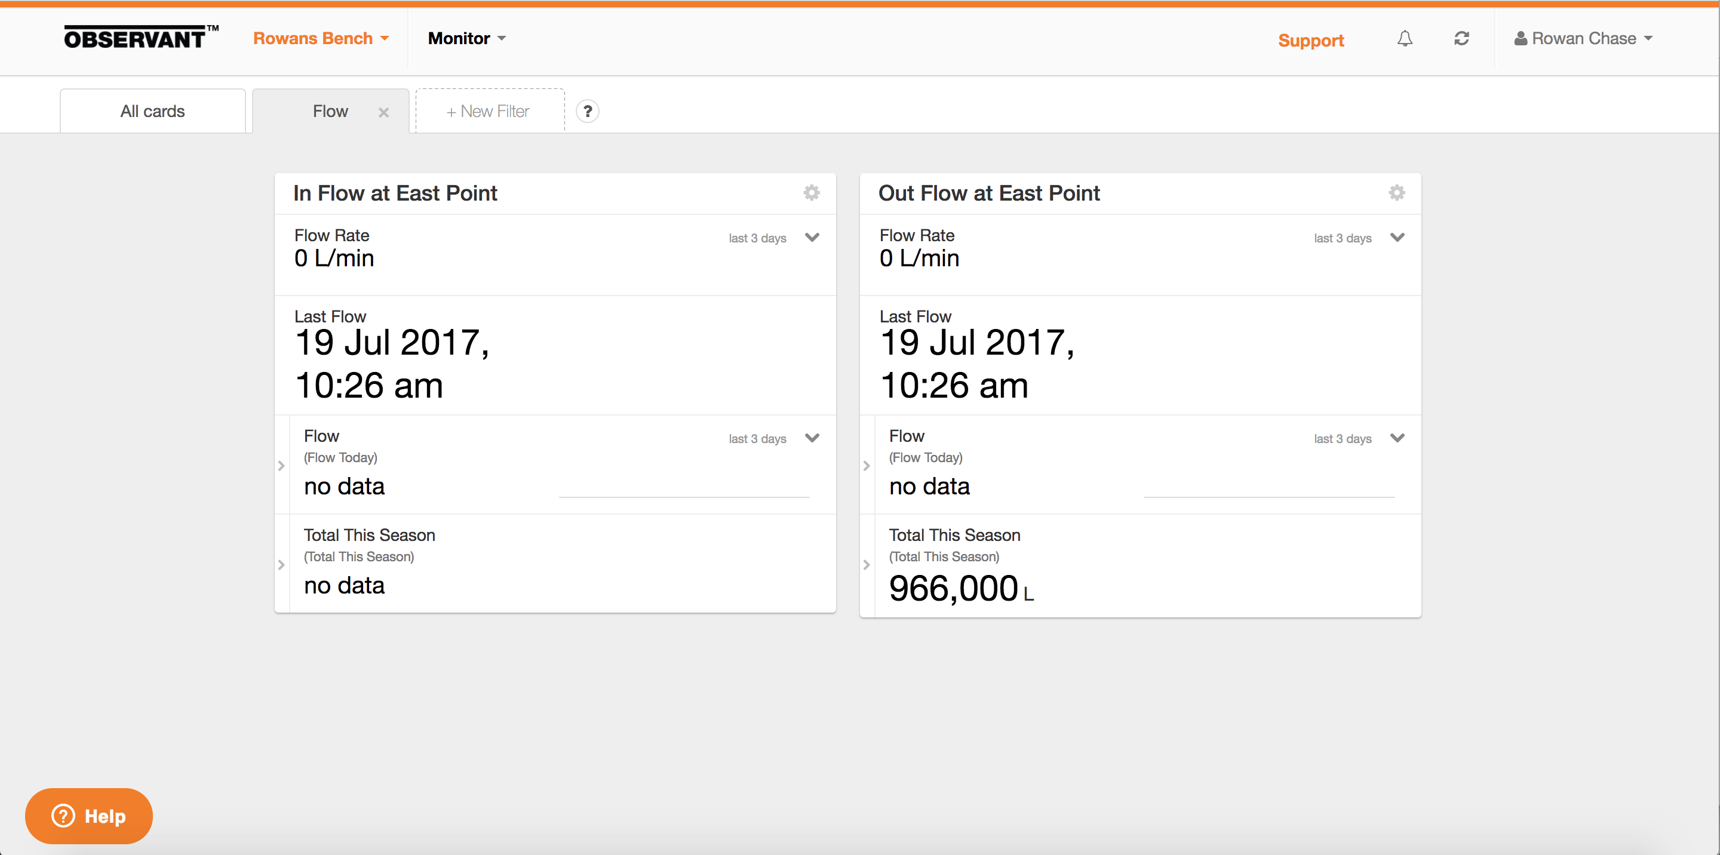The image size is (1720, 855).
Task: Click the question mark filter help icon
Action: point(587,112)
